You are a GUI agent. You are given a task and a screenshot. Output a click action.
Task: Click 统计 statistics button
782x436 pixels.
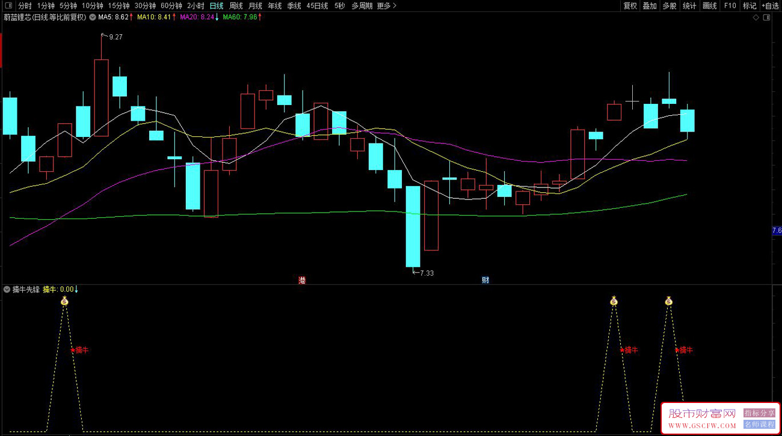point(689,5)
